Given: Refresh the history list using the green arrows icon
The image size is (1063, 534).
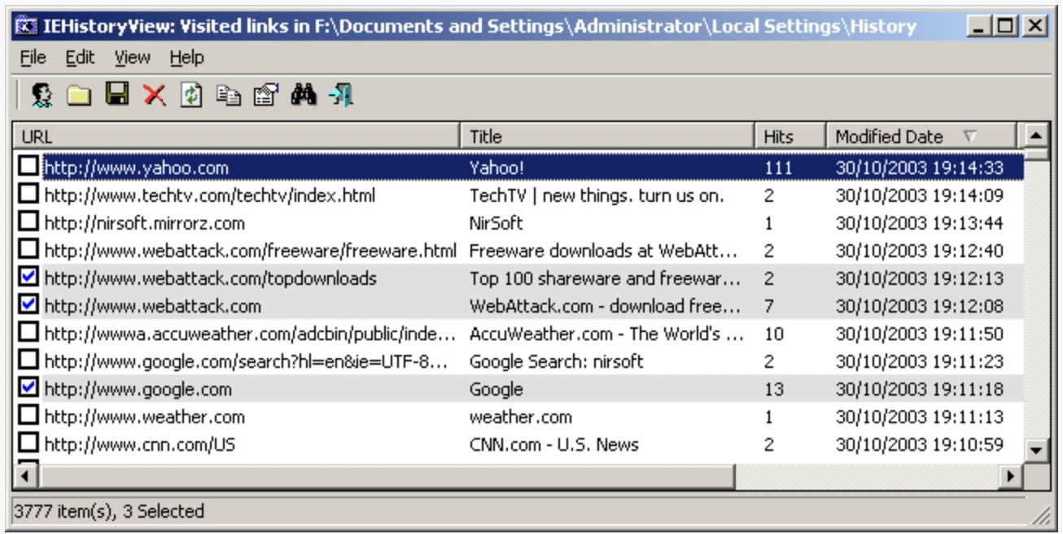Looking at the screenshot, I should pos(191,95).
